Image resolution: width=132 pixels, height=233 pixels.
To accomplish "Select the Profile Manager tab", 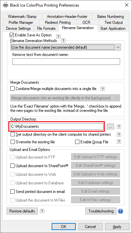I will point(21,23).
